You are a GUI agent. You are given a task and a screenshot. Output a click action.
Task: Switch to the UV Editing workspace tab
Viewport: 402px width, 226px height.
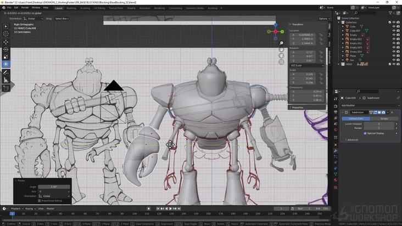(x=99, y=8)
